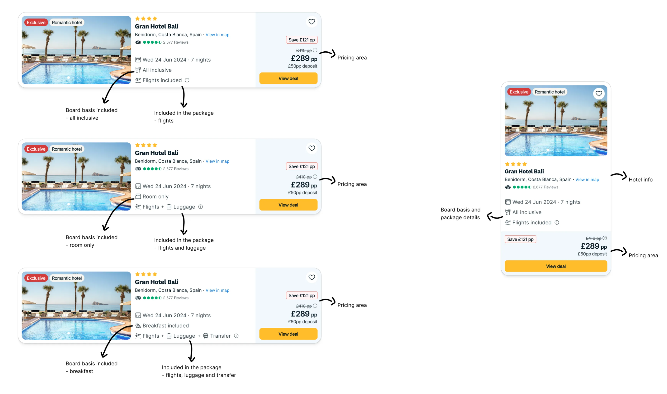Screen dimensions: 667x394
Task: Click the Exclusive badge on the top-left card photo
Action: (36, 23)
